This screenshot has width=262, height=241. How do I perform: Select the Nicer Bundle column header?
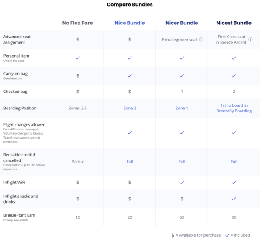[182, 23]
